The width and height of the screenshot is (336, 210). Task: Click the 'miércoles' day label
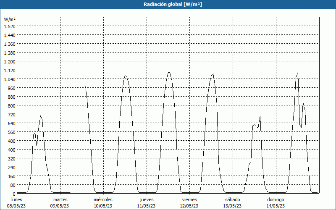pyautogui.click(x=103, y=200)
